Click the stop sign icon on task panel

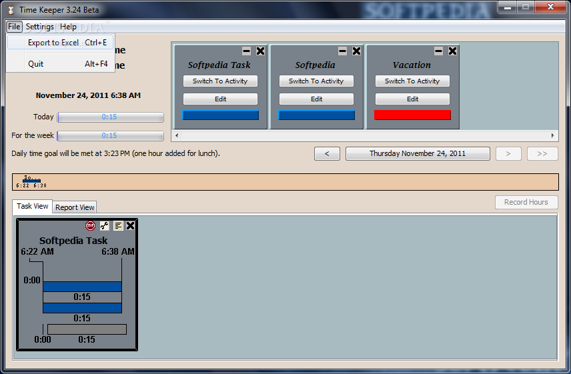(x=90, y=226)
